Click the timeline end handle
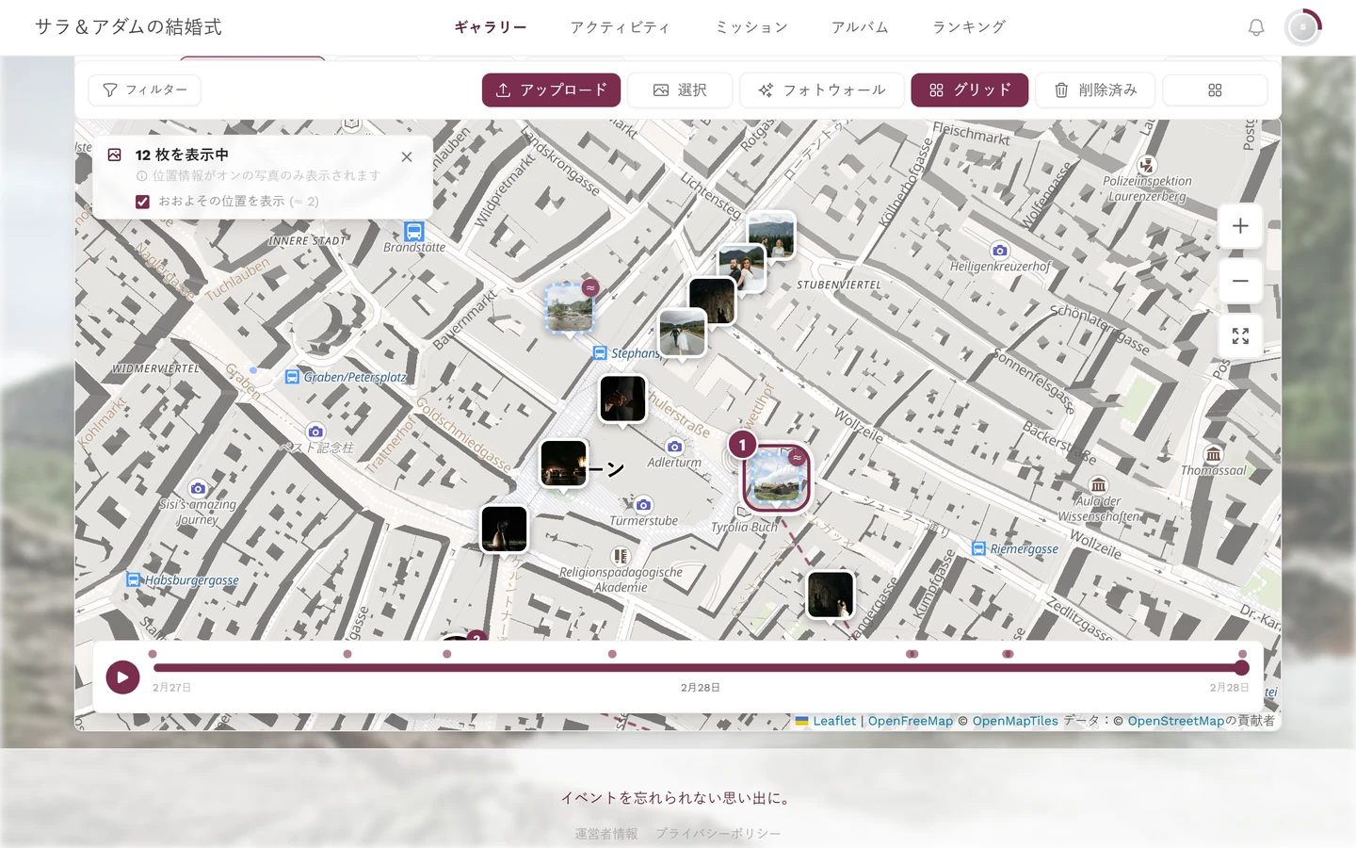1356x848 pixels. point(1242,668)
